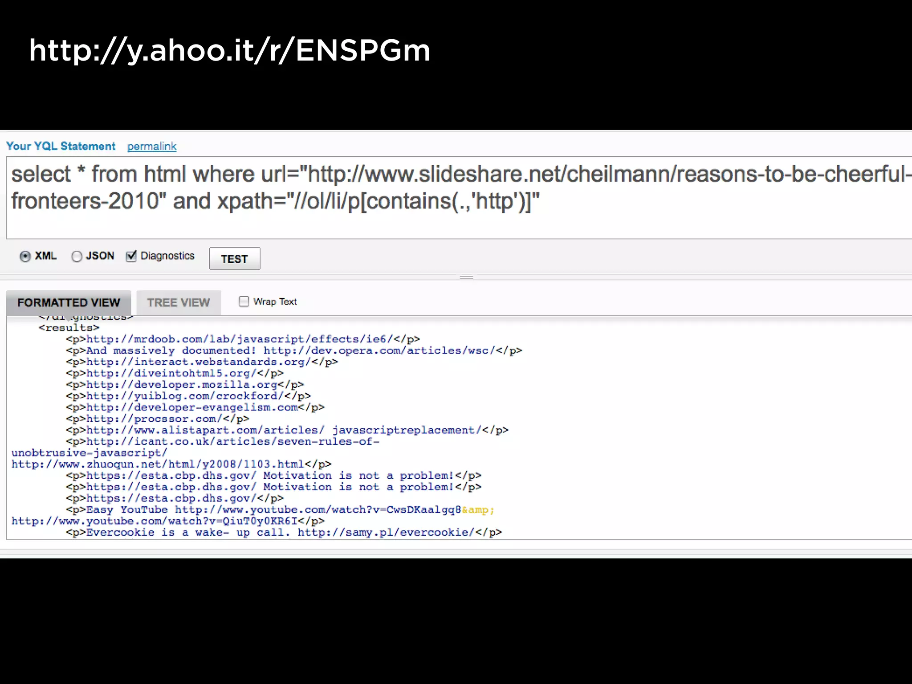Viewport: 912px width, 684px height.
Task: Grab the pane divider handle below TEST
Action: (x=466, y=277)
